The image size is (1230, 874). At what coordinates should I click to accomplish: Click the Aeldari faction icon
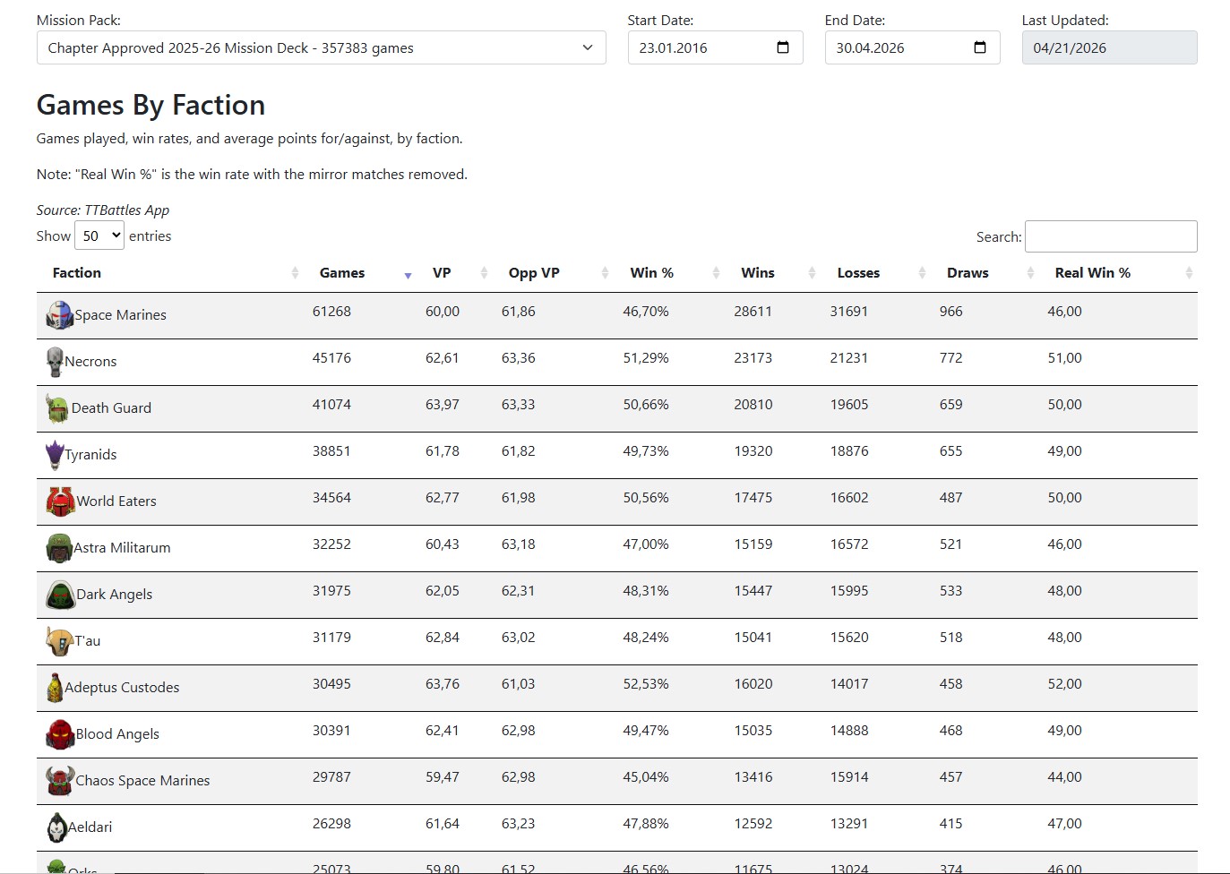point(56,827)
